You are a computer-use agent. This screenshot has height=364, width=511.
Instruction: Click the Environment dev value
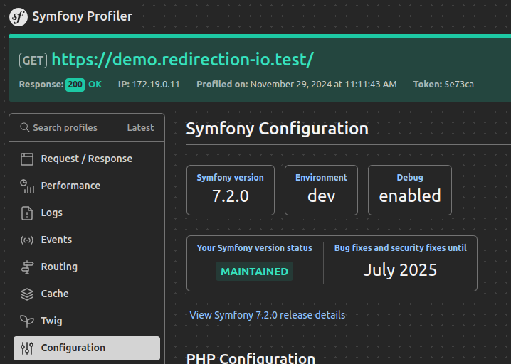click(321, 196)
